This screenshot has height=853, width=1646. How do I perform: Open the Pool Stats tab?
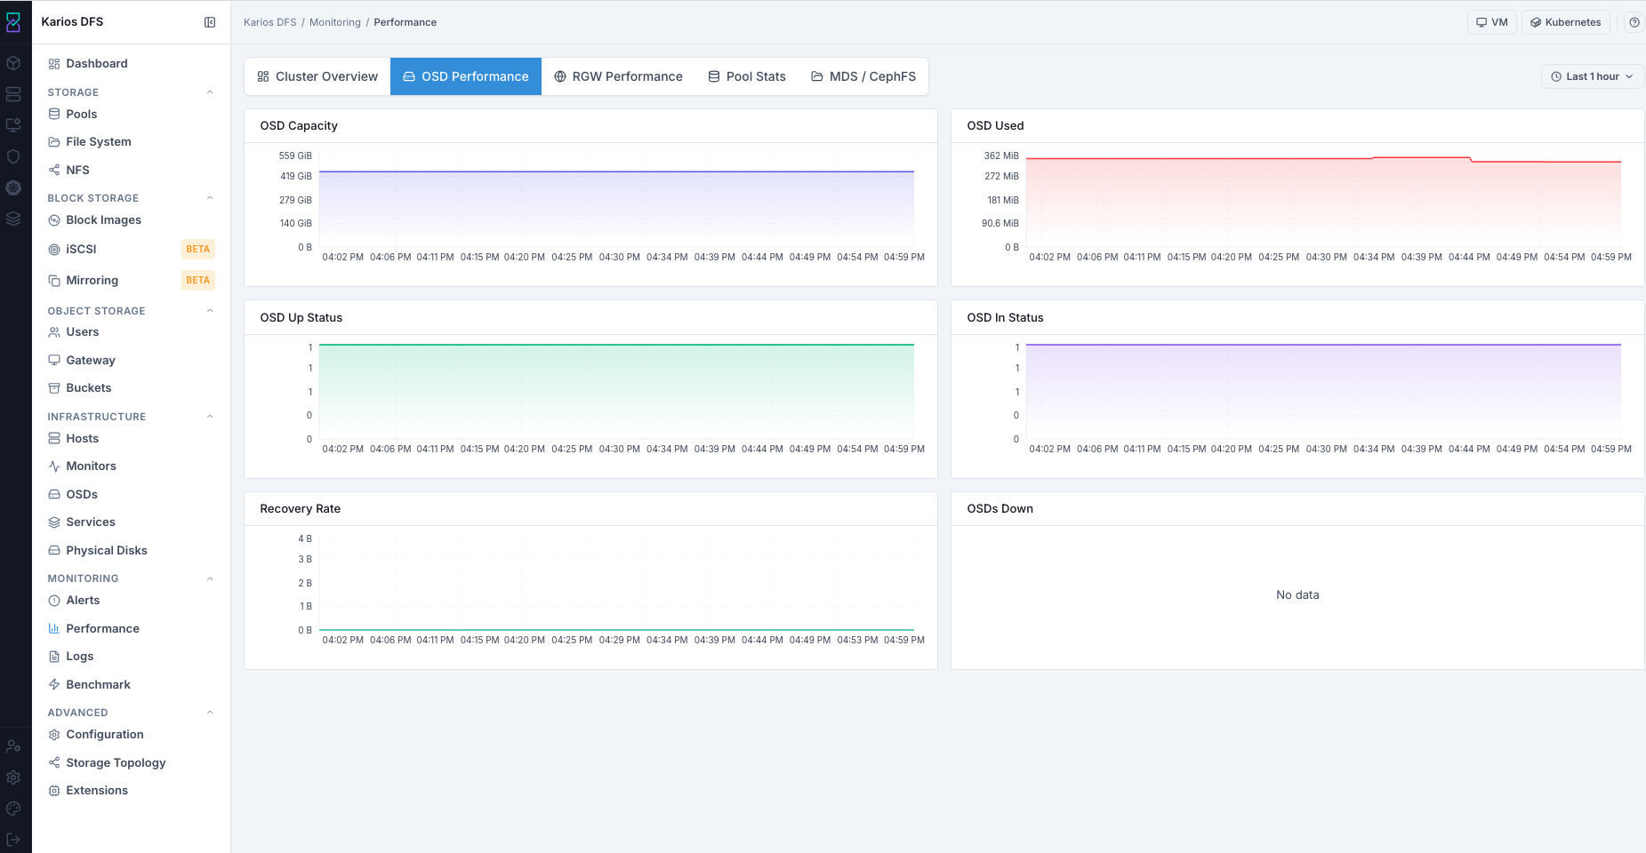click(x=747, y=76)
